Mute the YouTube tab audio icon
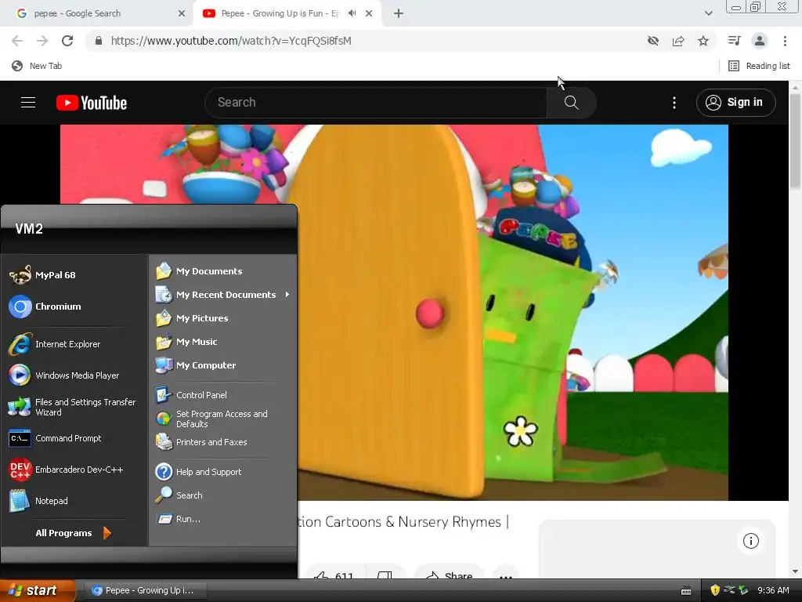The image size is (802, 602). (352, 13)
